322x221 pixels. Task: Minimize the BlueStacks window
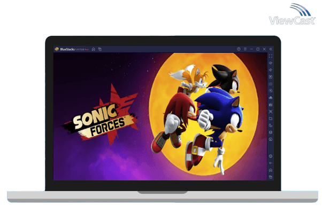(251, 49)
